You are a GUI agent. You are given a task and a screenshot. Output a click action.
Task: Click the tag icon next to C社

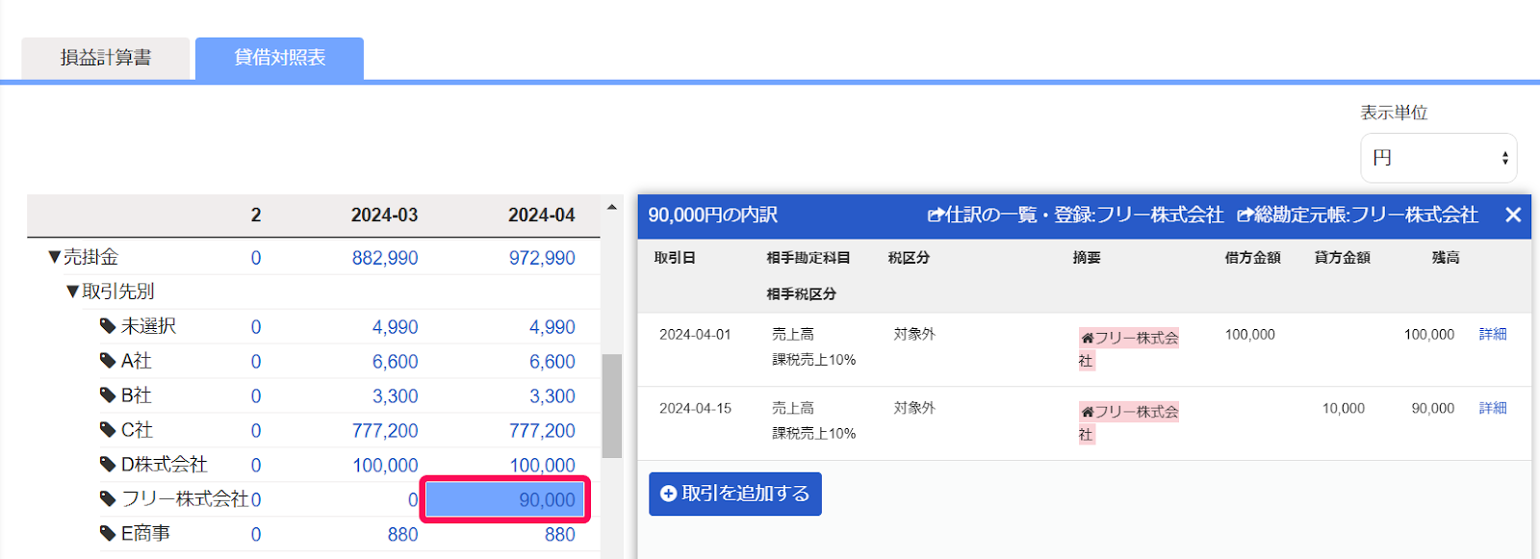pyautogui.click(x=108, y=430)
